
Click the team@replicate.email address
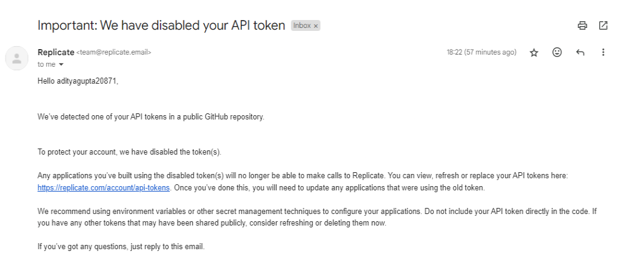[114, 53]
